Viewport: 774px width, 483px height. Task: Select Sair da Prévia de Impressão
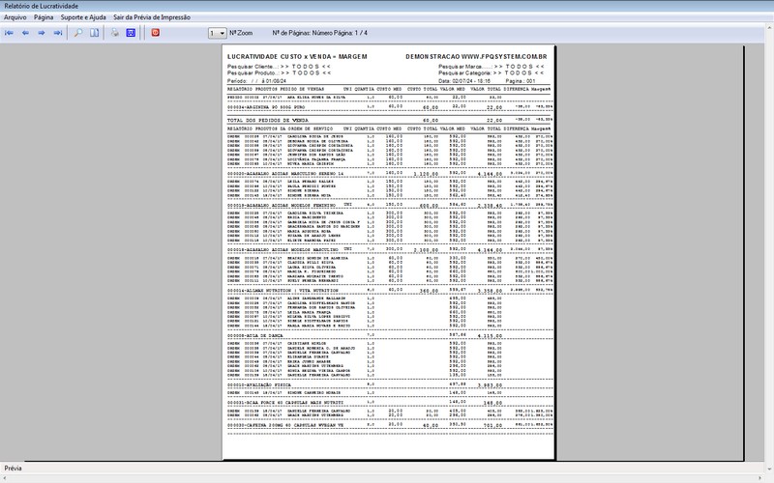coord(152,17)
